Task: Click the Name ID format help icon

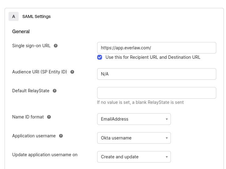Action: point(49,117)
